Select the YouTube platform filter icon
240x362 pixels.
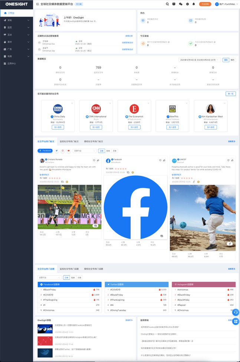(x=69, y=151)
